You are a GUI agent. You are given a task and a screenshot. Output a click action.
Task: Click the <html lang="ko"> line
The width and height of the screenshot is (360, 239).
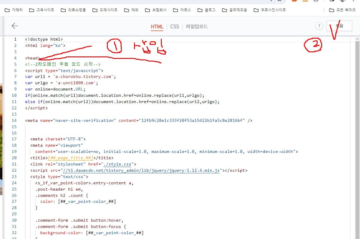[45, 45]
